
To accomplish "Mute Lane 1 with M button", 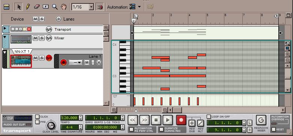I will 87,63.
